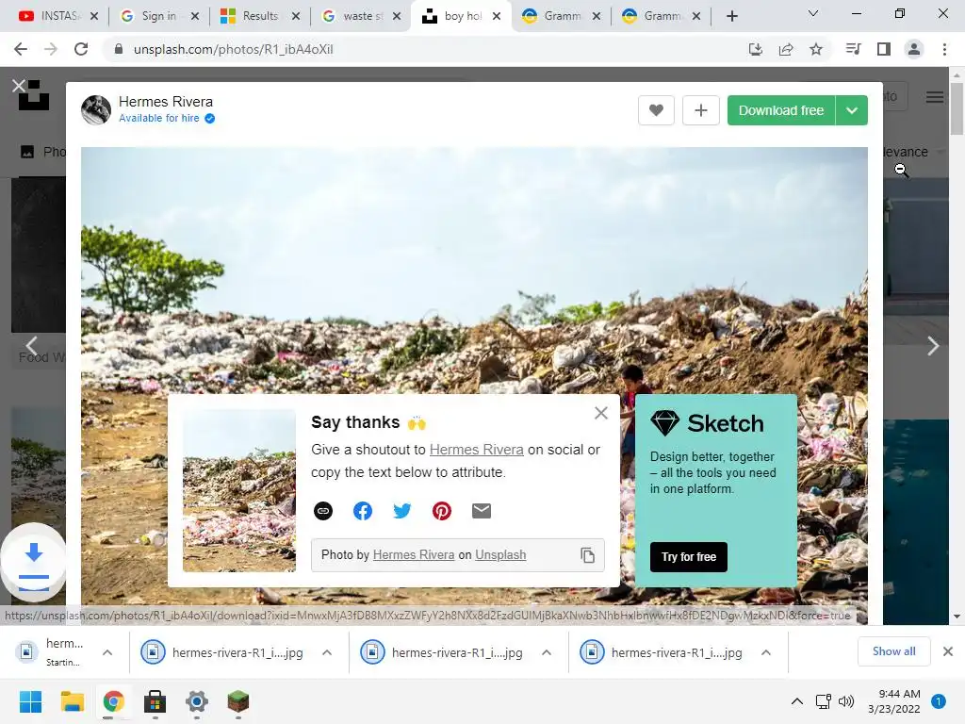Click the install app icon in address bar
965x724 pixels.
756,49
